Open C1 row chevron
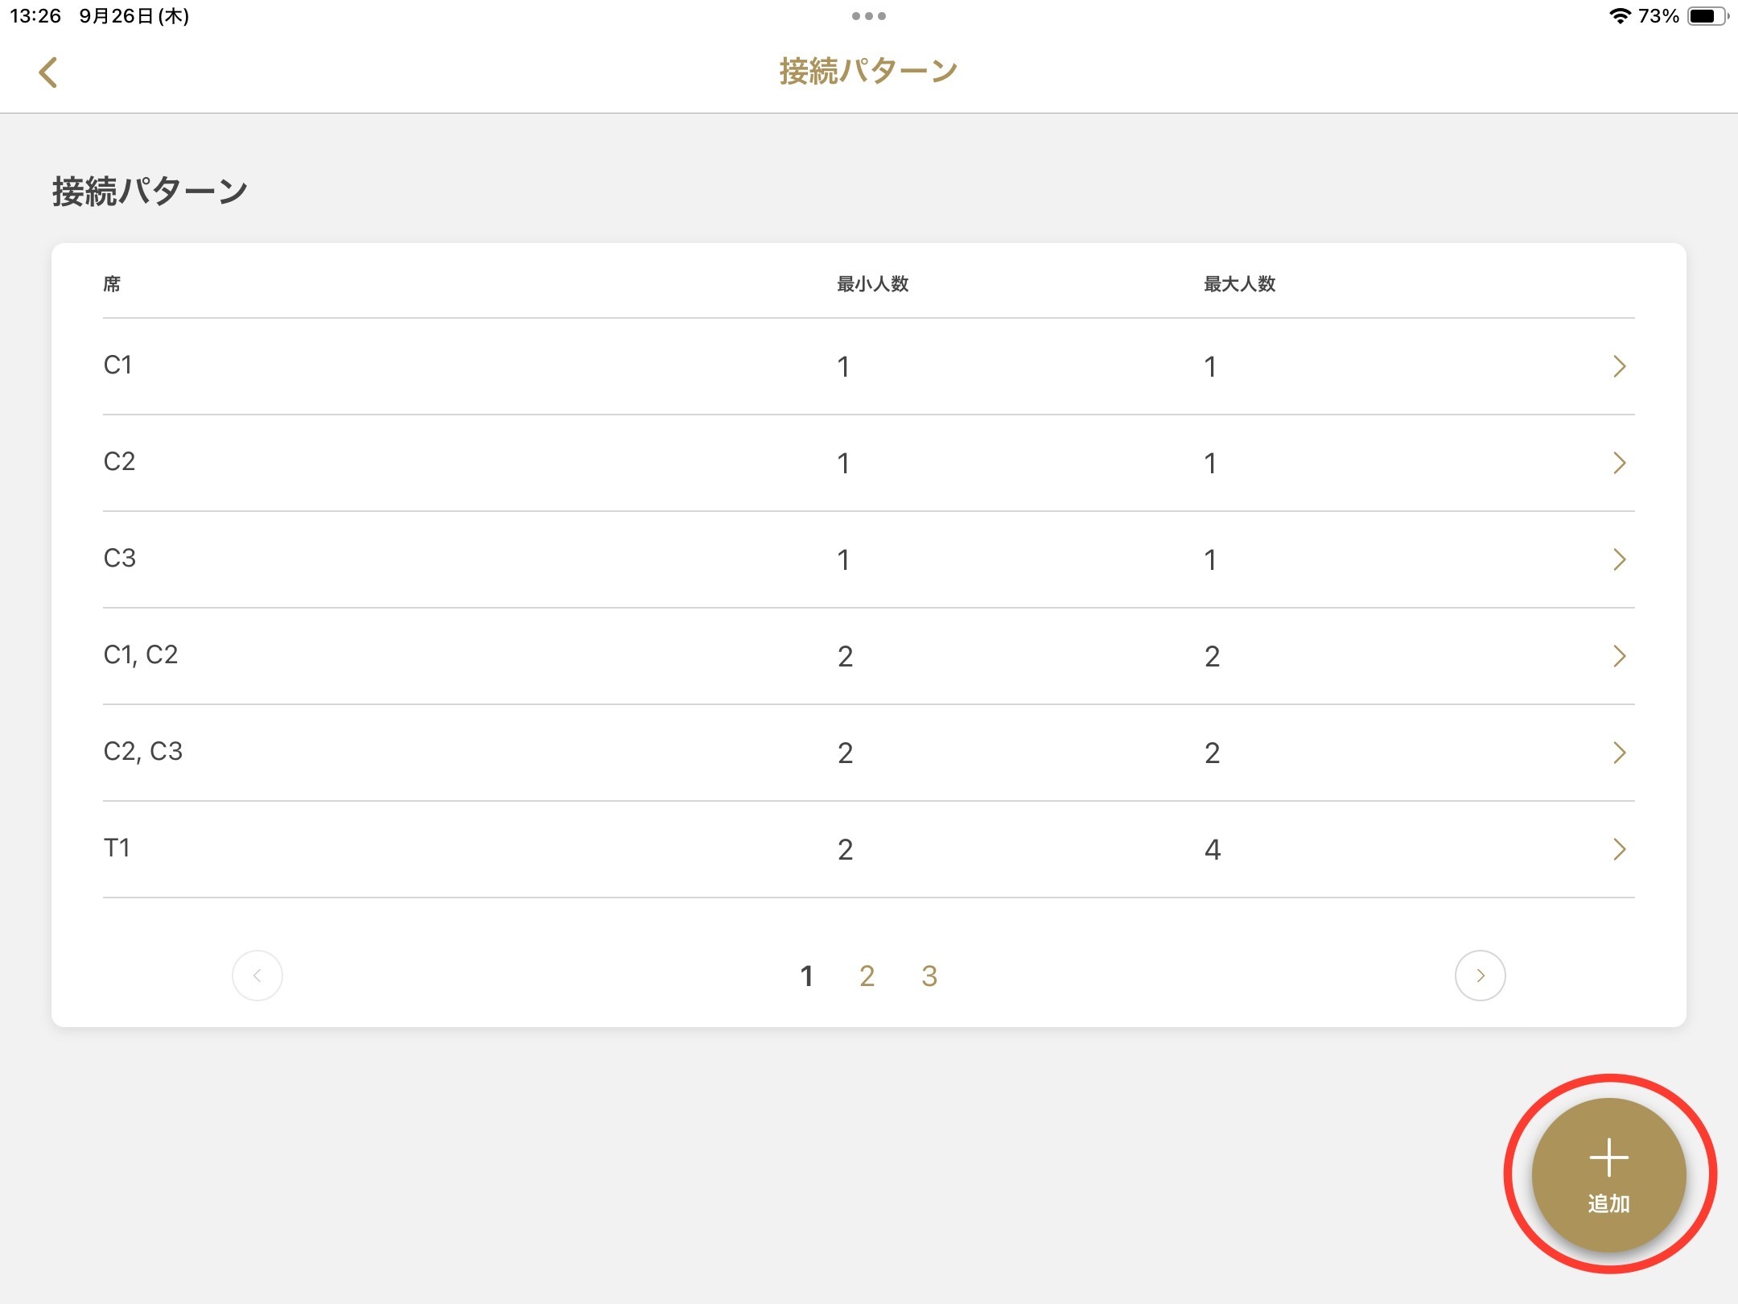 tap(1620, 366)
